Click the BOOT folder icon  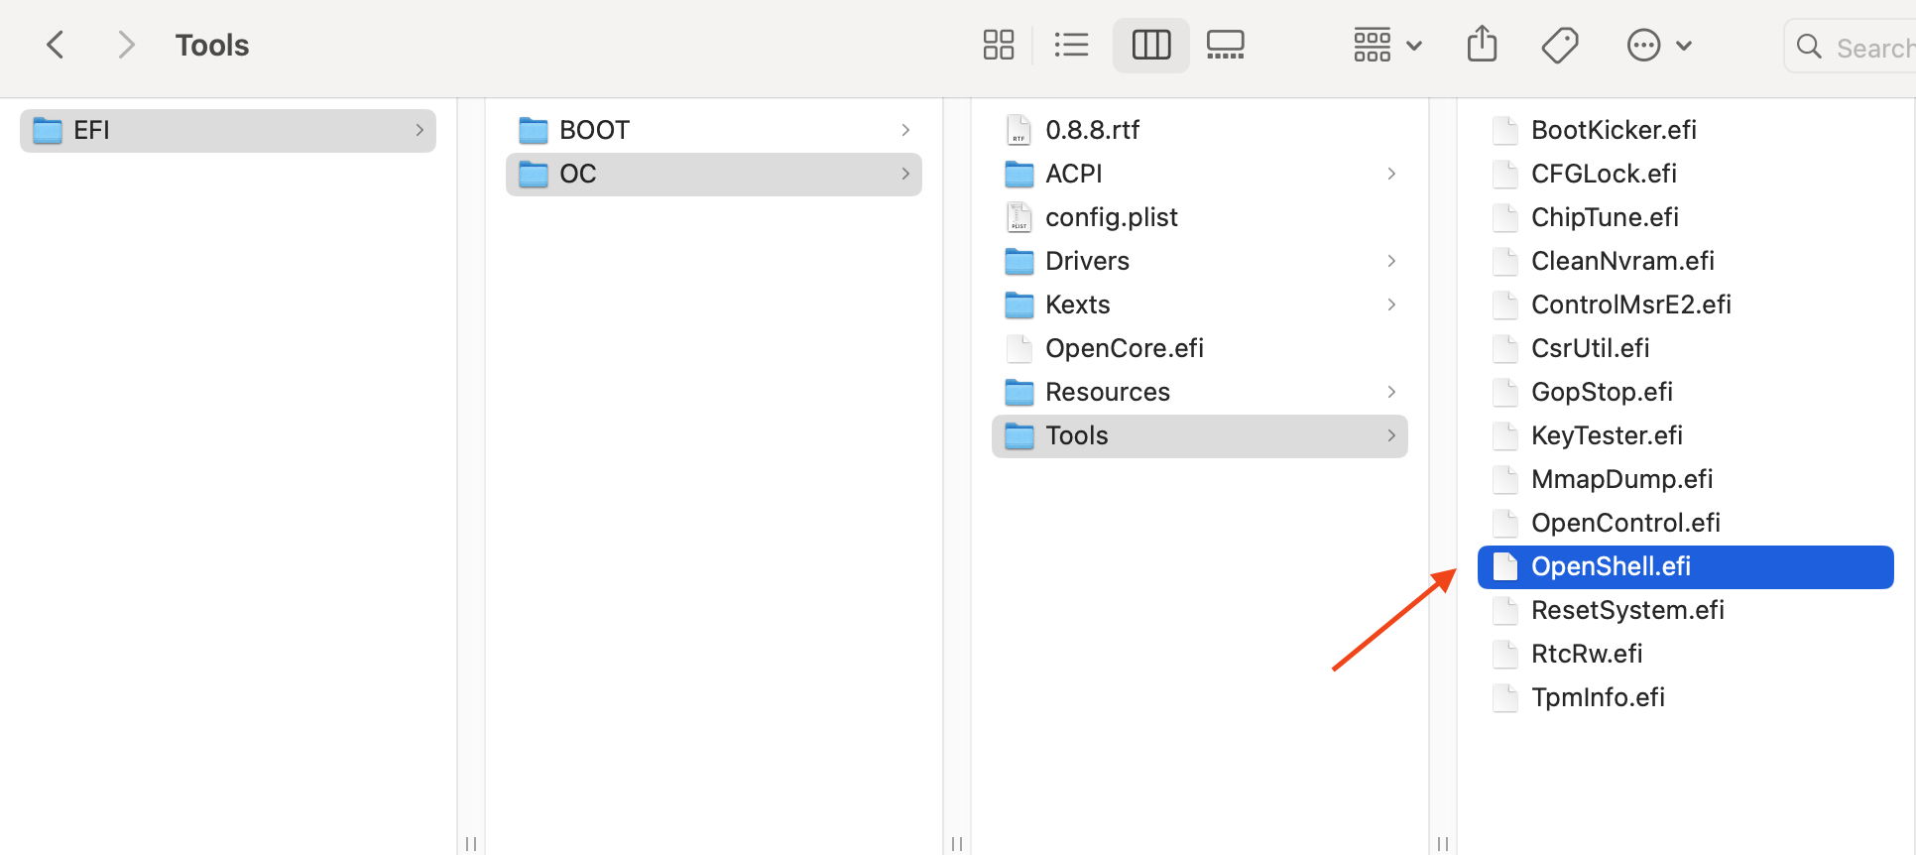pyautogui.click(x=534, y=130)
